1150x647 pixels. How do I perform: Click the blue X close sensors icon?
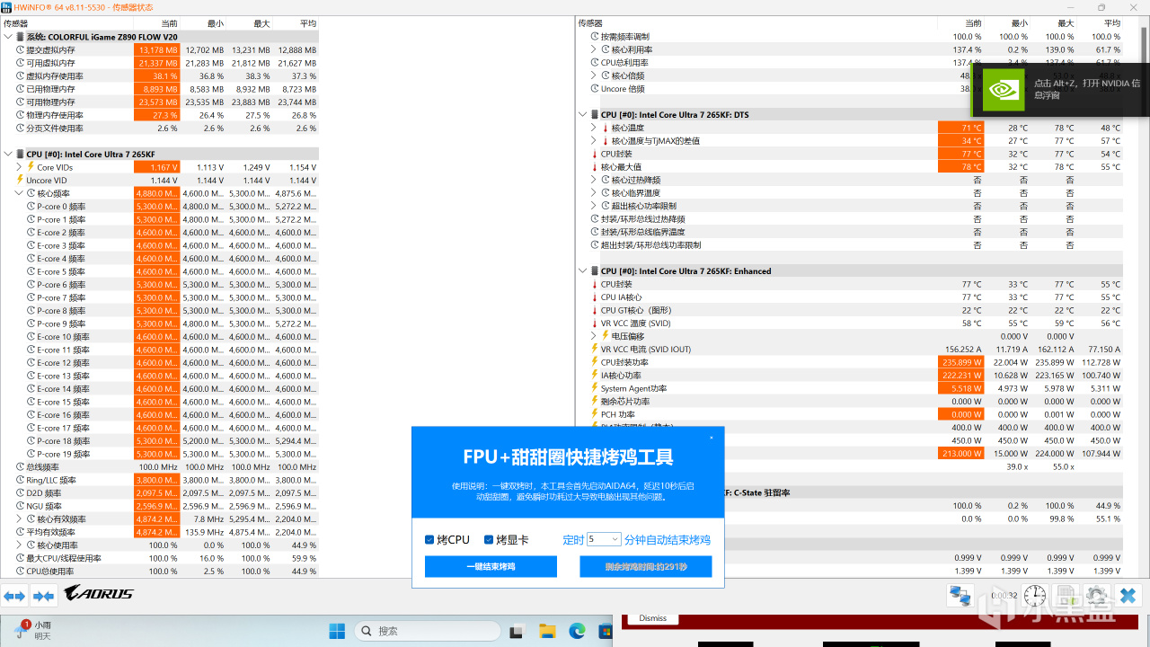click(1128, 595)
